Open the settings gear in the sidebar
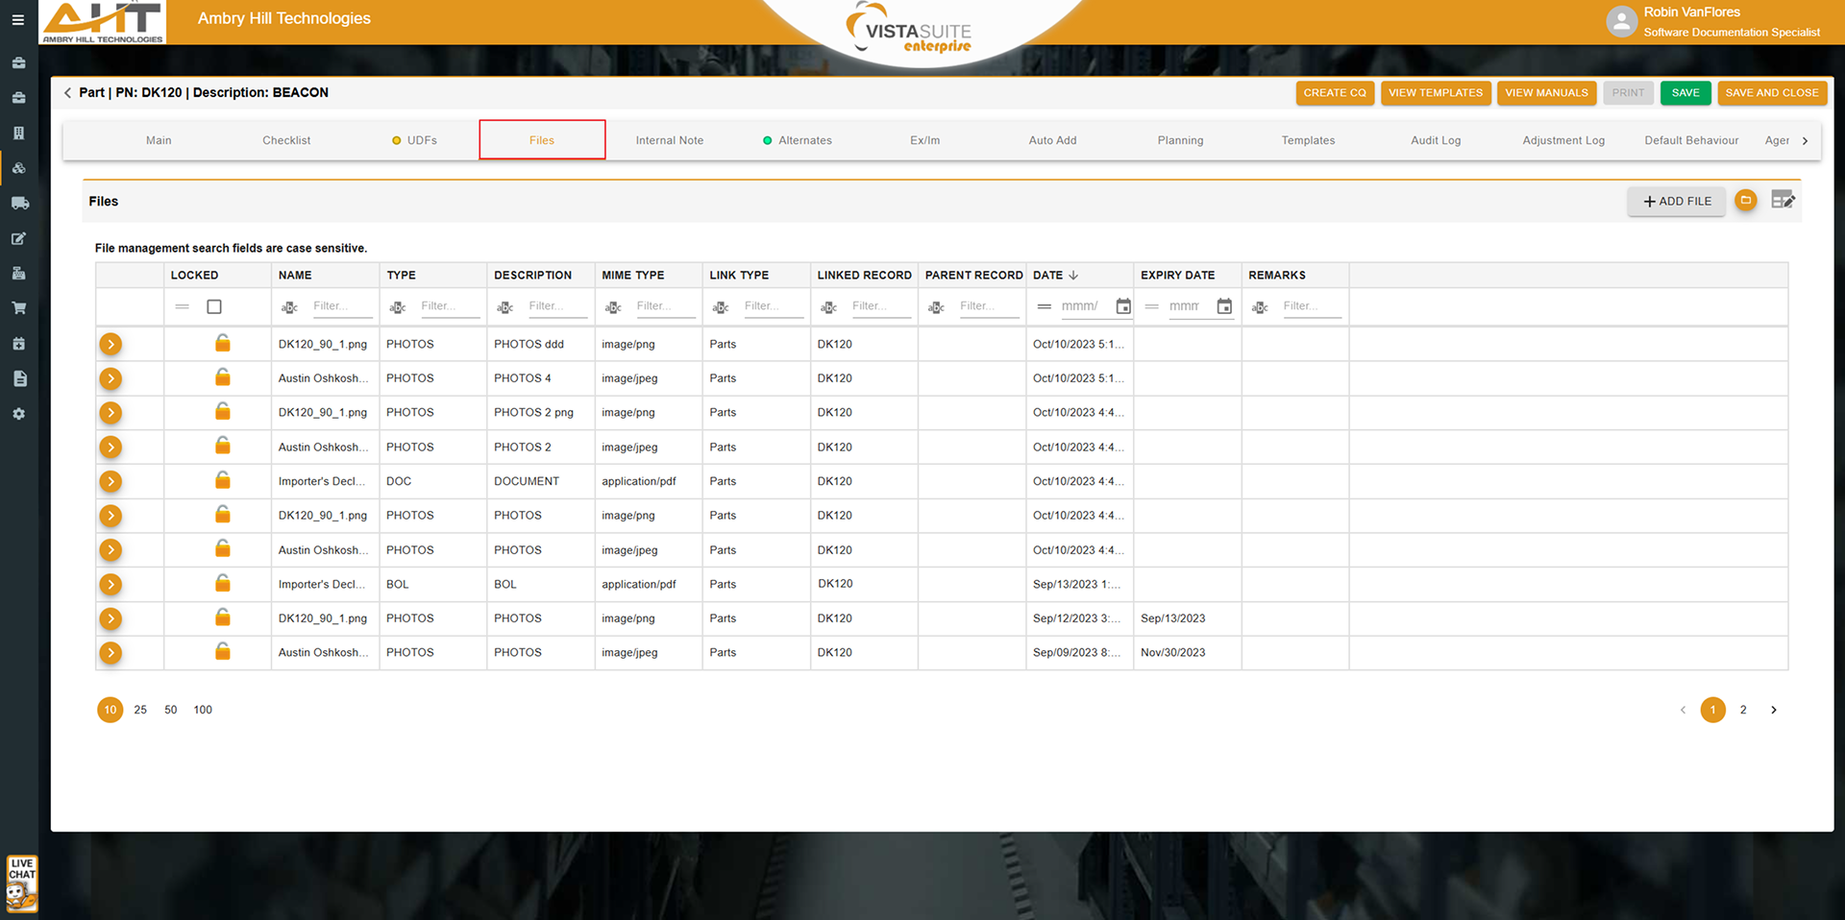Image resolution: width=1845 pixels, height=920 pixels. 19,414
